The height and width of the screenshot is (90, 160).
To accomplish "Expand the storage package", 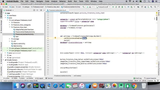I will 9,39.
